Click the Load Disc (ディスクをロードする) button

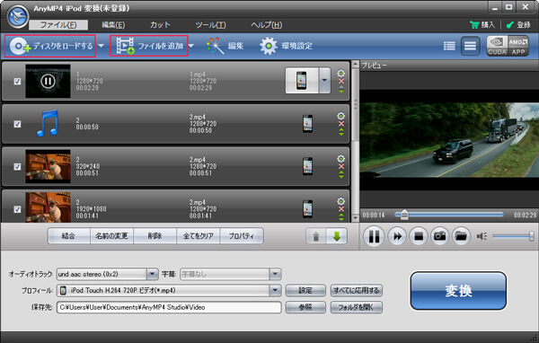click(50, 46)
